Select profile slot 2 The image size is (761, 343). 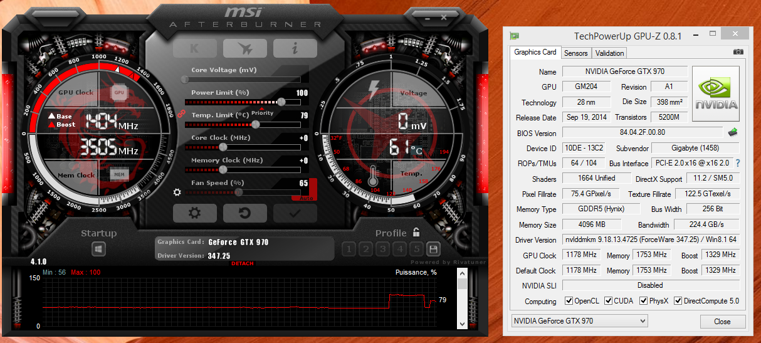[x=366, y=249]
